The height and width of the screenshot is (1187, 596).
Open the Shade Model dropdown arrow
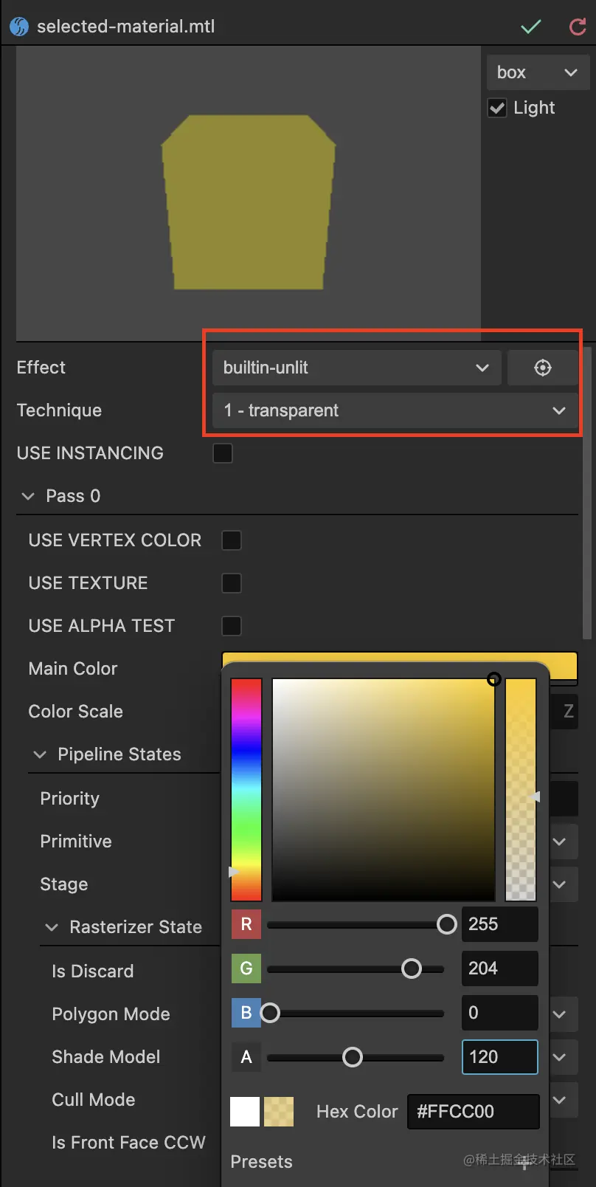coord(560,1057)
